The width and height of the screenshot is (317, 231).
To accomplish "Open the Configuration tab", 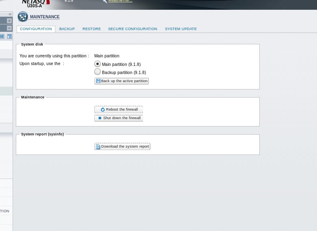I will click(36, 29).
